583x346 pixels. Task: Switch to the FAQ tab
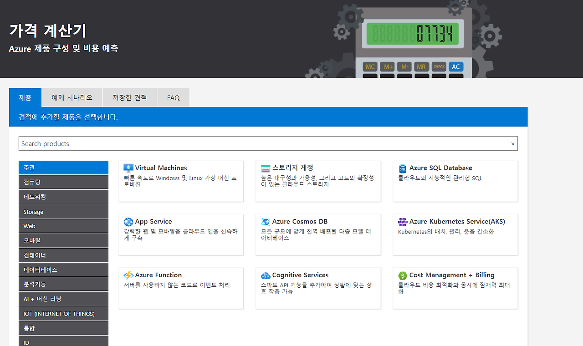174,97
